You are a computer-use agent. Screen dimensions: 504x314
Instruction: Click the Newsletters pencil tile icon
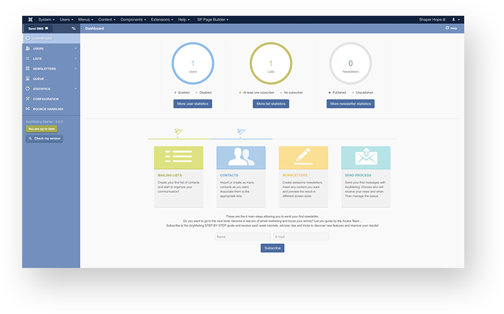click(303, 158)
